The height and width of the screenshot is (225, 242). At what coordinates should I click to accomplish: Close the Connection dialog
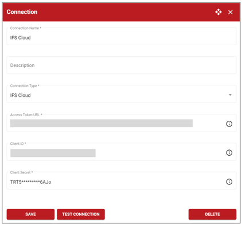(231, 12)
